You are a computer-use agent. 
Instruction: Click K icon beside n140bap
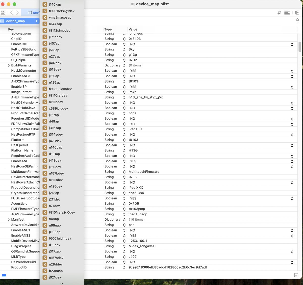[45, 147]
